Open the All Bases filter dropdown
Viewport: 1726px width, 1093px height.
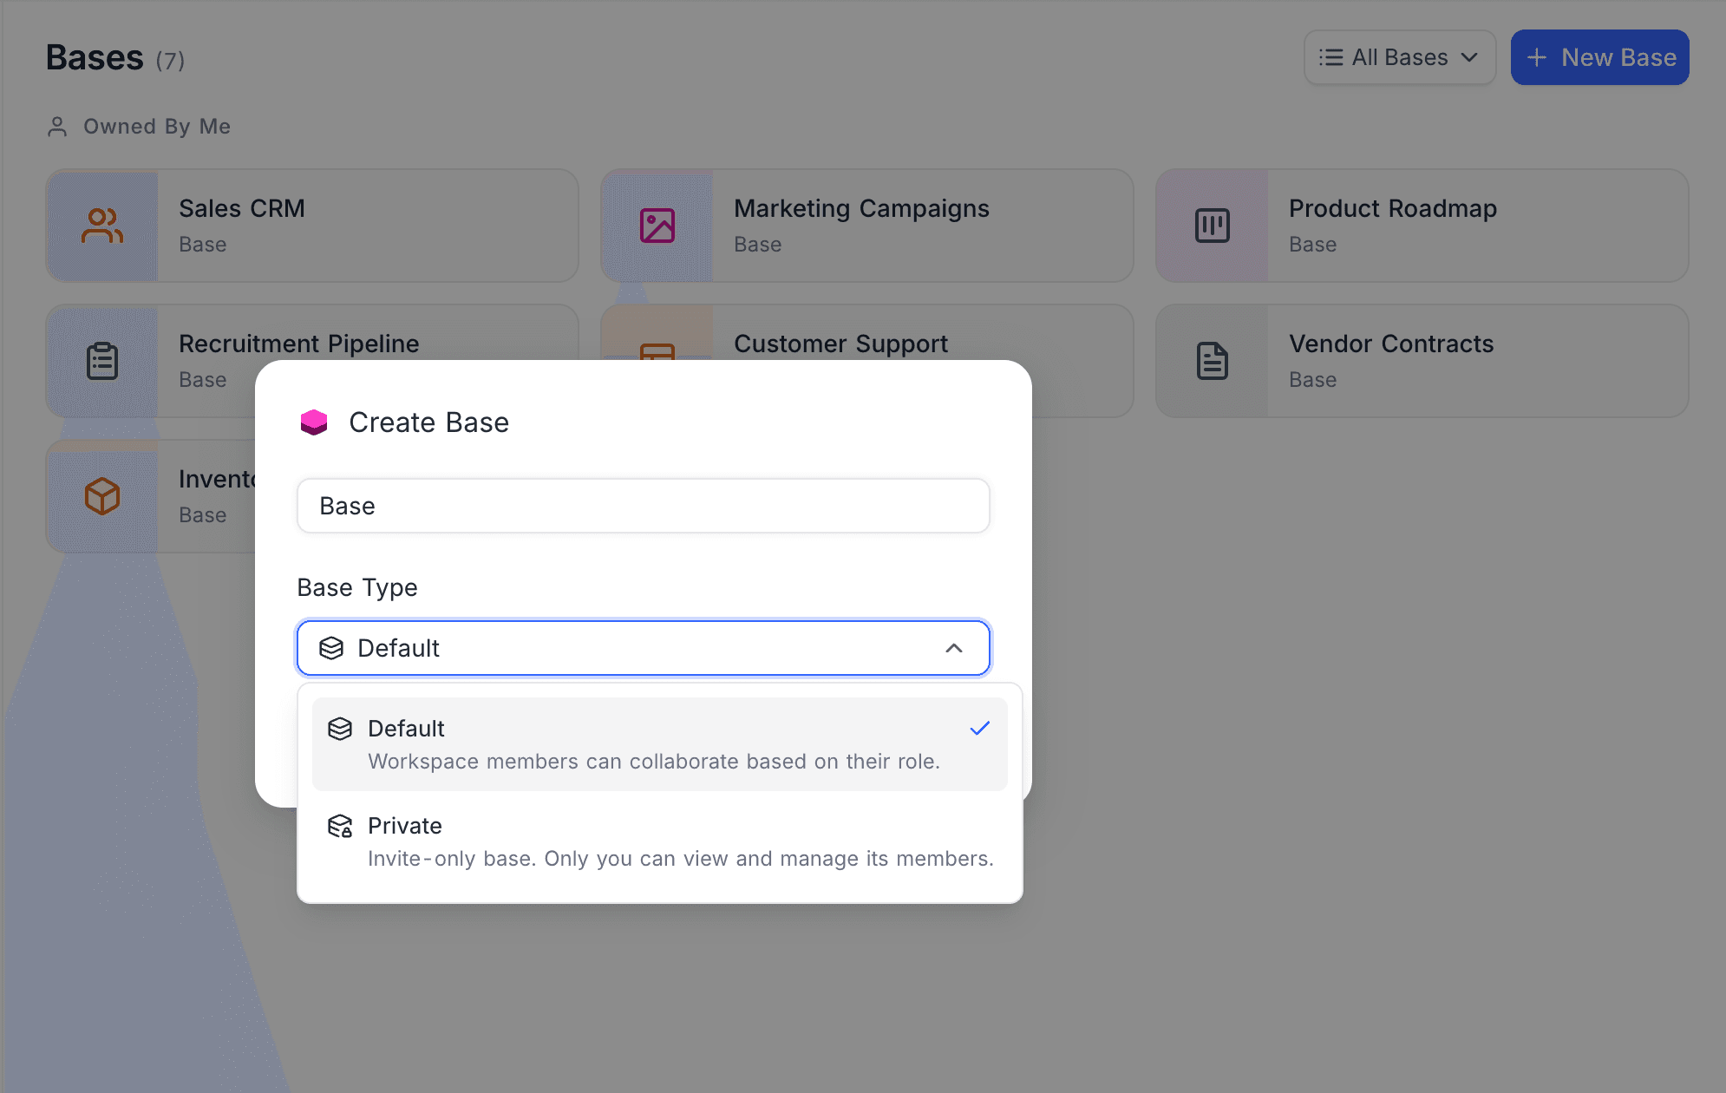1400,57
